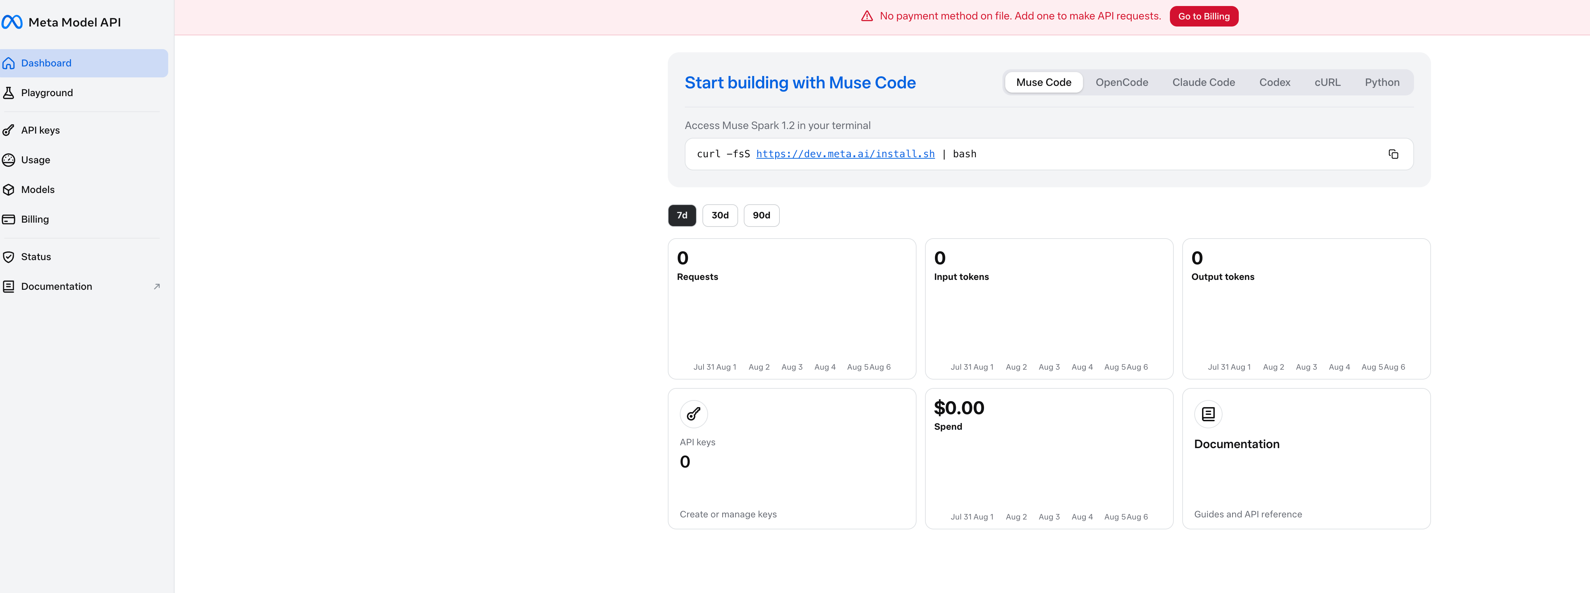Open the dev.meta.ai/install.sh link
The height and width of the screenshot is (593, 1590).
tap(845, 154)
